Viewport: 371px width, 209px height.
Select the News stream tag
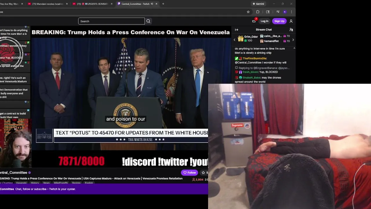46,183
